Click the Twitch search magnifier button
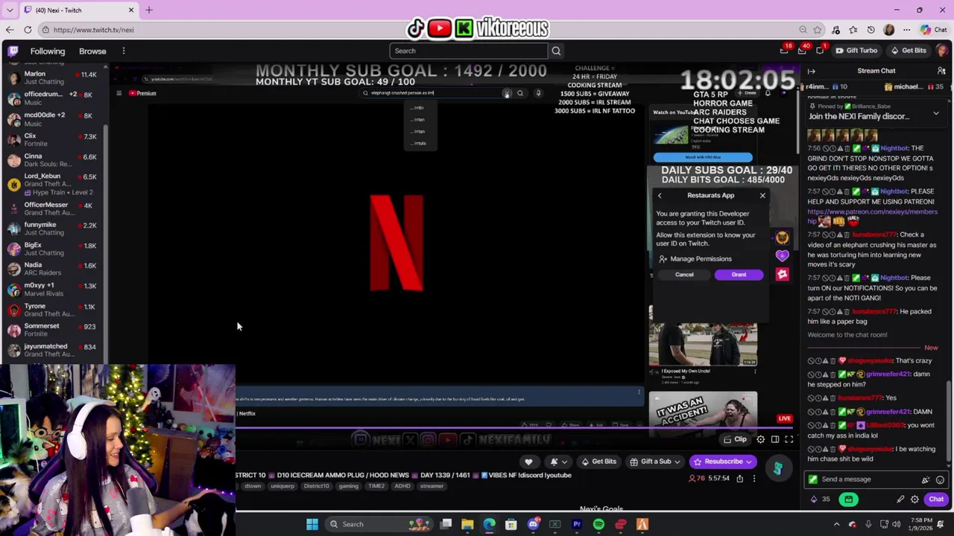The height and width of the screenshot is (536, 954). pos(556,51)
